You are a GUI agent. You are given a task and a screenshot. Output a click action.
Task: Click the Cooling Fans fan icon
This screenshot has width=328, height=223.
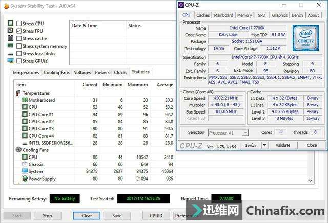[18, 150]
